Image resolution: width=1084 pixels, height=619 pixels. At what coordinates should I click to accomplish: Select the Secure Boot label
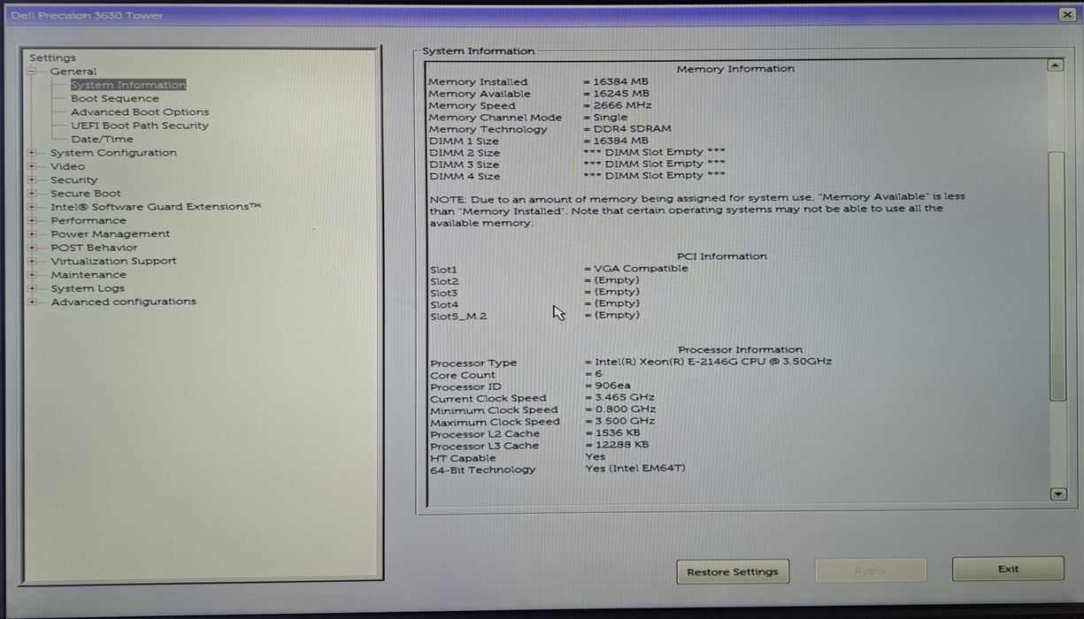pyautogui.click(x=86, y=194)
